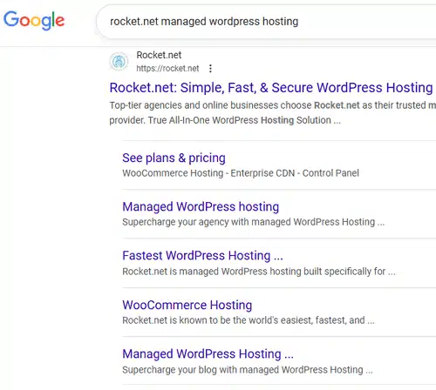
Task: Open the three-dot menu beside rocket.net URL
Action: coord(210,69)
